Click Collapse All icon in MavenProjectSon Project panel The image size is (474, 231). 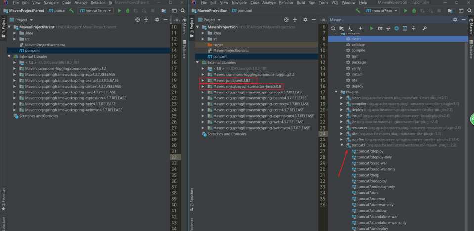295,20
